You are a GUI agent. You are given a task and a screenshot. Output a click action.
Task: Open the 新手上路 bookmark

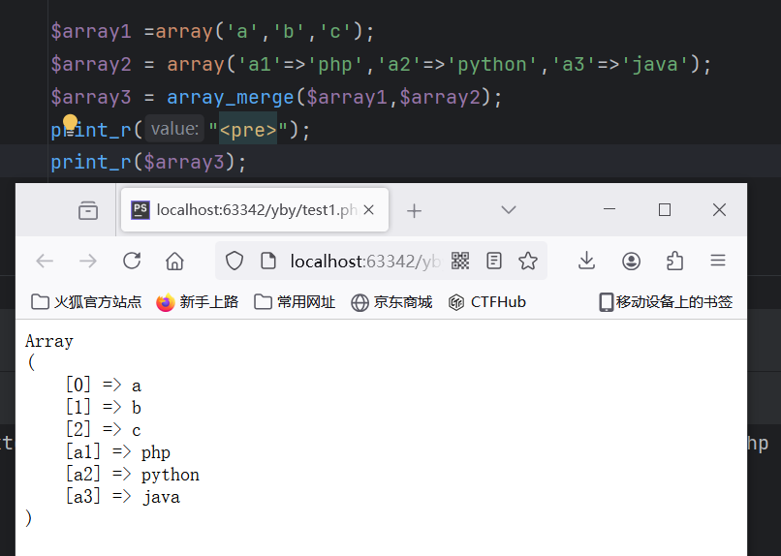(x=198, y=302)
